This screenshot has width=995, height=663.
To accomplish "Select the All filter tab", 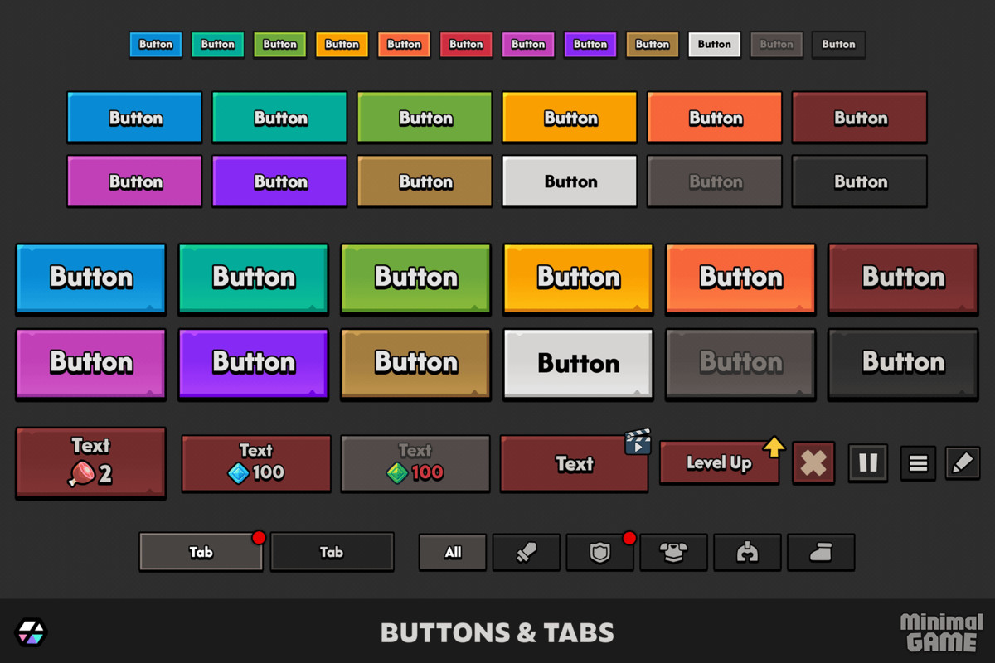I will coord(452,552).
